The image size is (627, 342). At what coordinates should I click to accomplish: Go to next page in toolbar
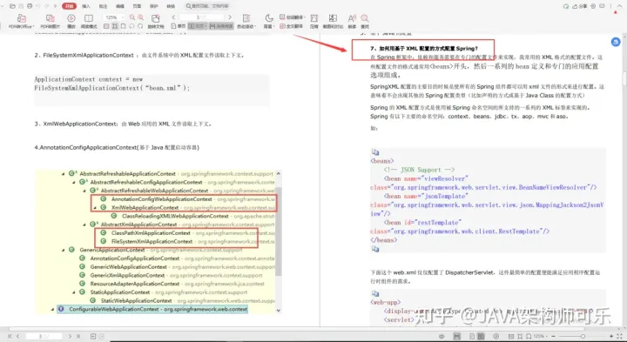click(230, 17)
